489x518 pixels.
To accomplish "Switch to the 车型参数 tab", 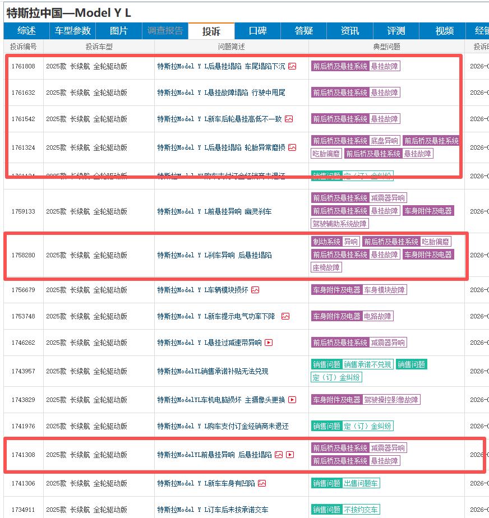I will (73, 31).
